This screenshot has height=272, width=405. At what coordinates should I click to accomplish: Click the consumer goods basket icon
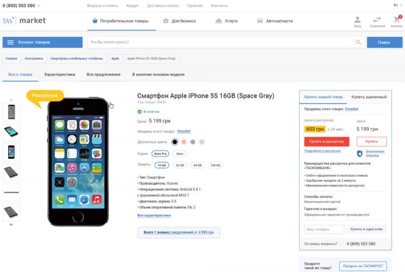click(95, 21)
